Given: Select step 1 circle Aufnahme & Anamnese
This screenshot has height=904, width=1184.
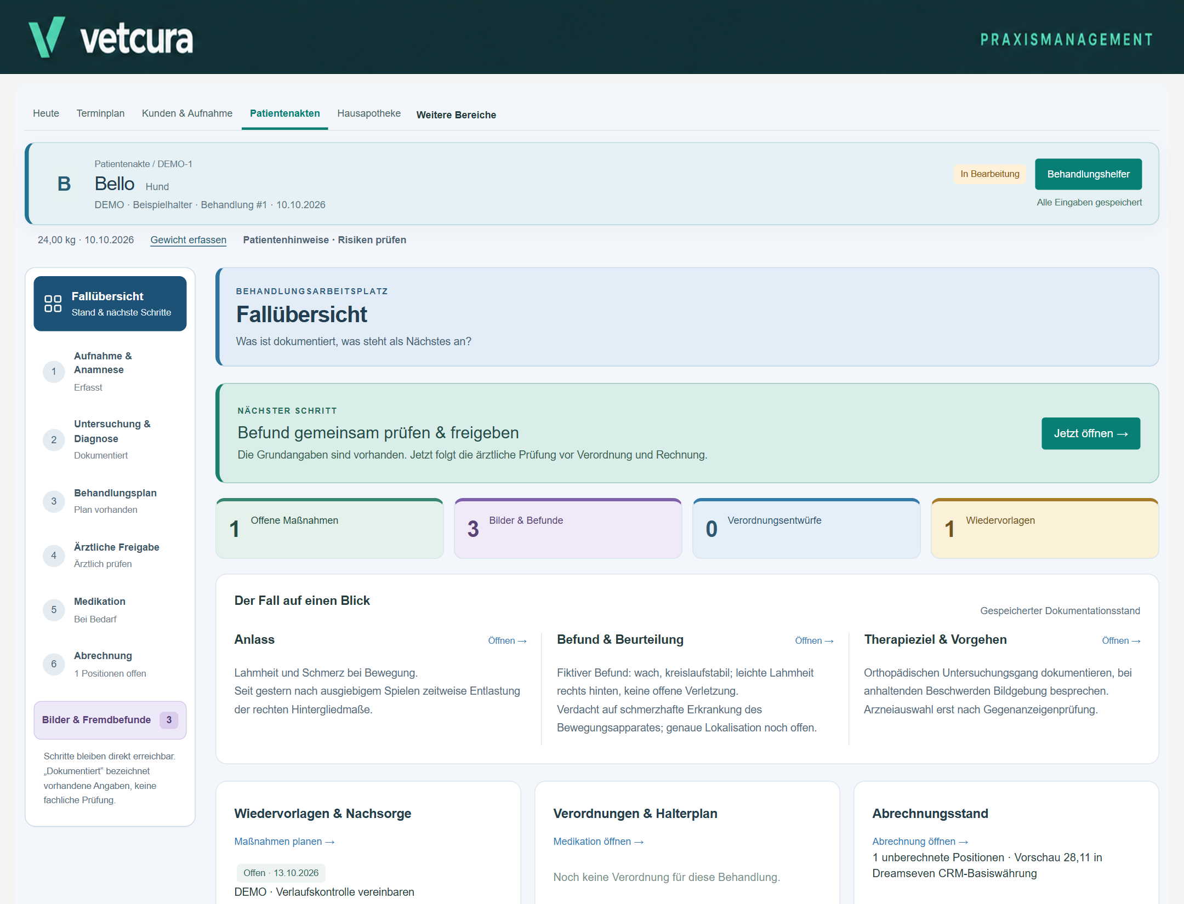Looking at the screenshot, I should pos(54,371).
